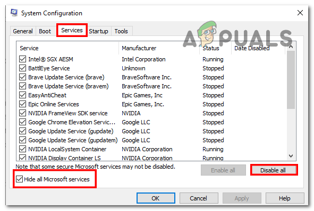
Task: Select 'Google LLC' for Google Chrome Elevation
Action: click(136, 122)
